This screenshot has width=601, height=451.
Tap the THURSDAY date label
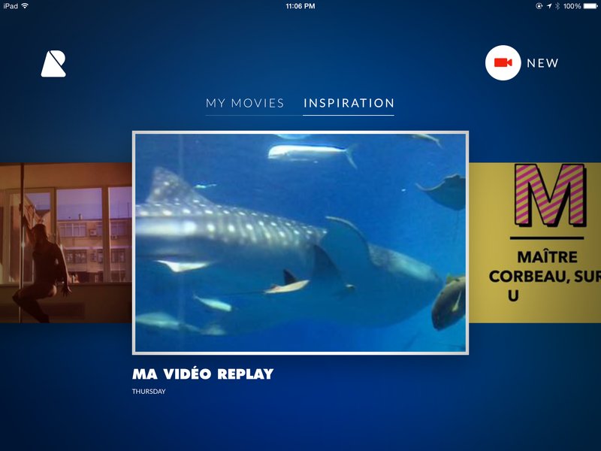tap(149, 392)
